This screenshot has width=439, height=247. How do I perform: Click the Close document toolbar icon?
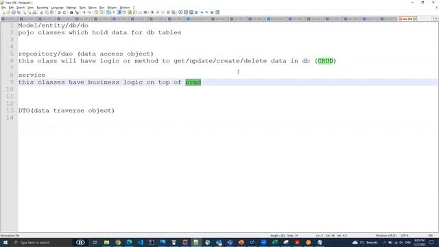pos(24,12)
